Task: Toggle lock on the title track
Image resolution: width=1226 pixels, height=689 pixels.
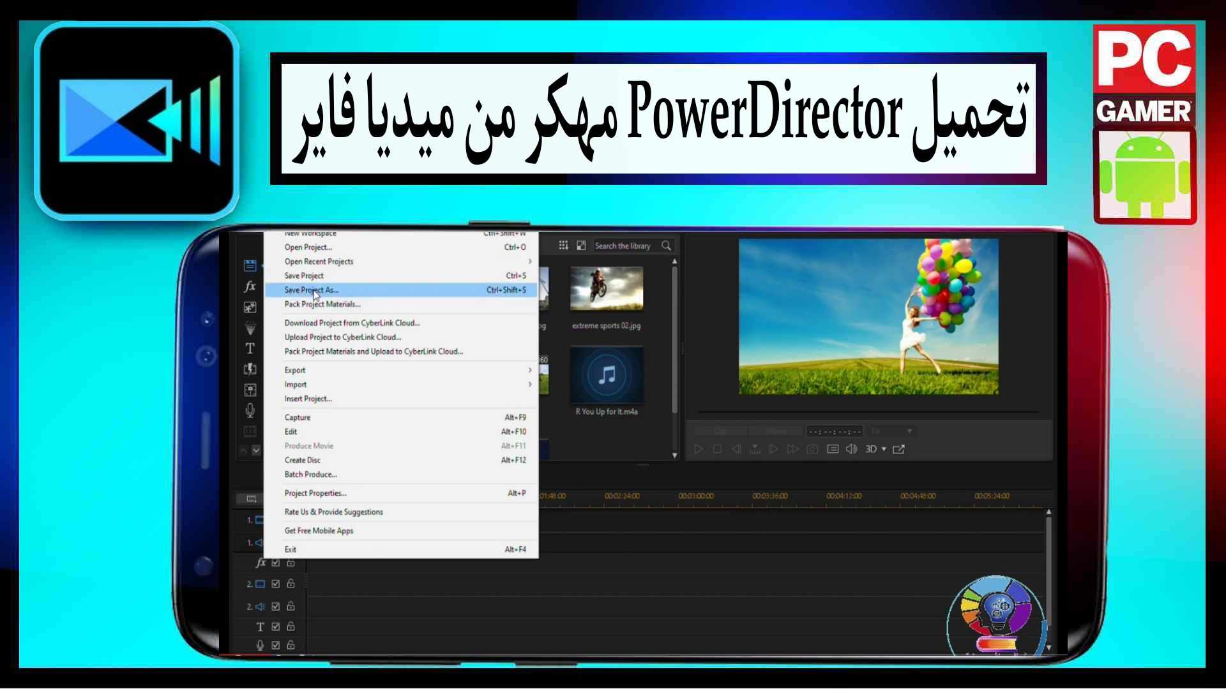Action: [x=291, y=626]
